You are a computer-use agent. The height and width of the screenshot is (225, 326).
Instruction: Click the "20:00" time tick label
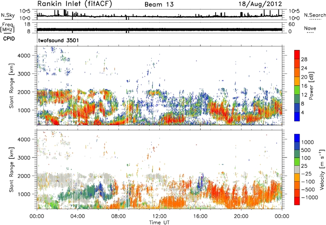241,216
